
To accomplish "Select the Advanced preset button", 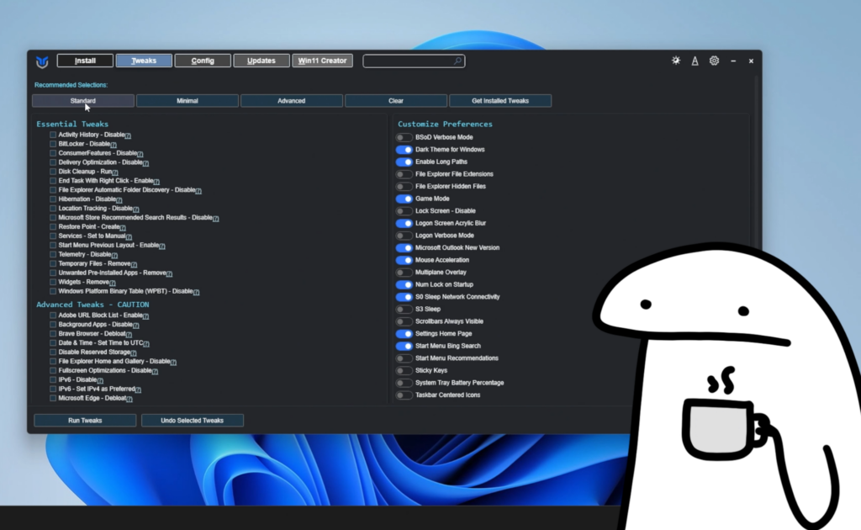I will coord(292,100).
